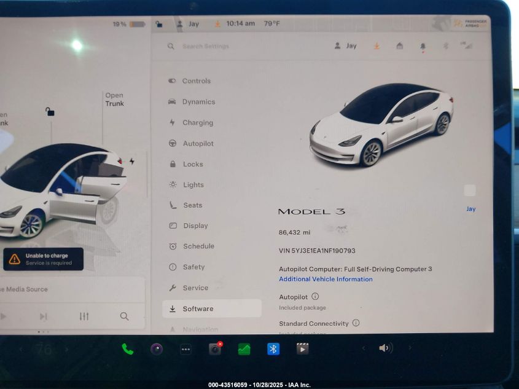
Task: Open the Phone app in bottom bar
Action: pyautogui.click(x=128, y=349)
